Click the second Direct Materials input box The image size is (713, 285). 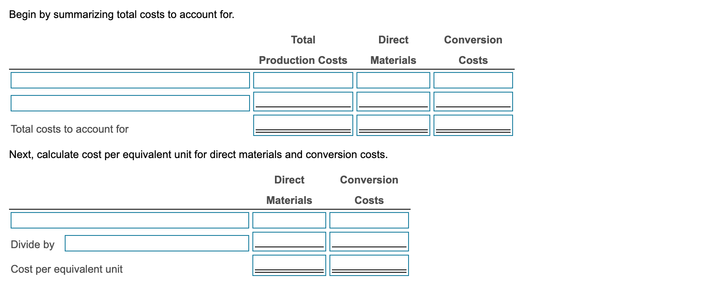click(x=393, y=102)
